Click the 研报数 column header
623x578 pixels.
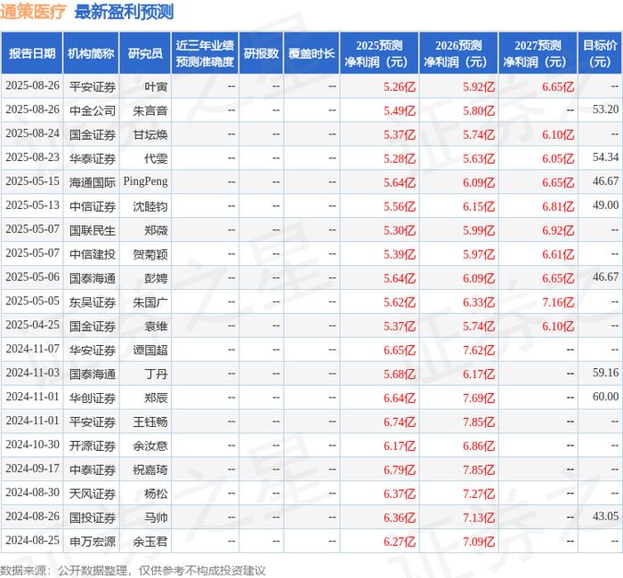click(x=261, y=53)
